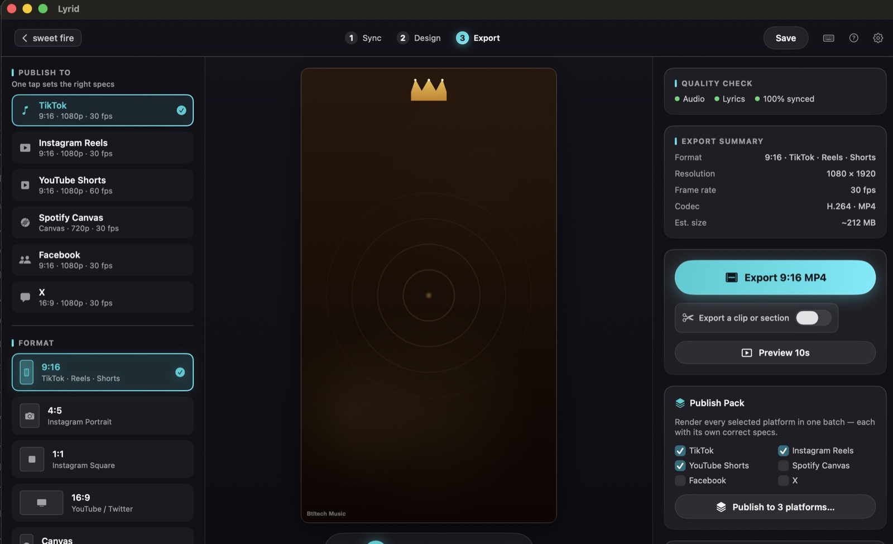
Task: Click the Instagram Reels play icon
Action: [25, 148]
